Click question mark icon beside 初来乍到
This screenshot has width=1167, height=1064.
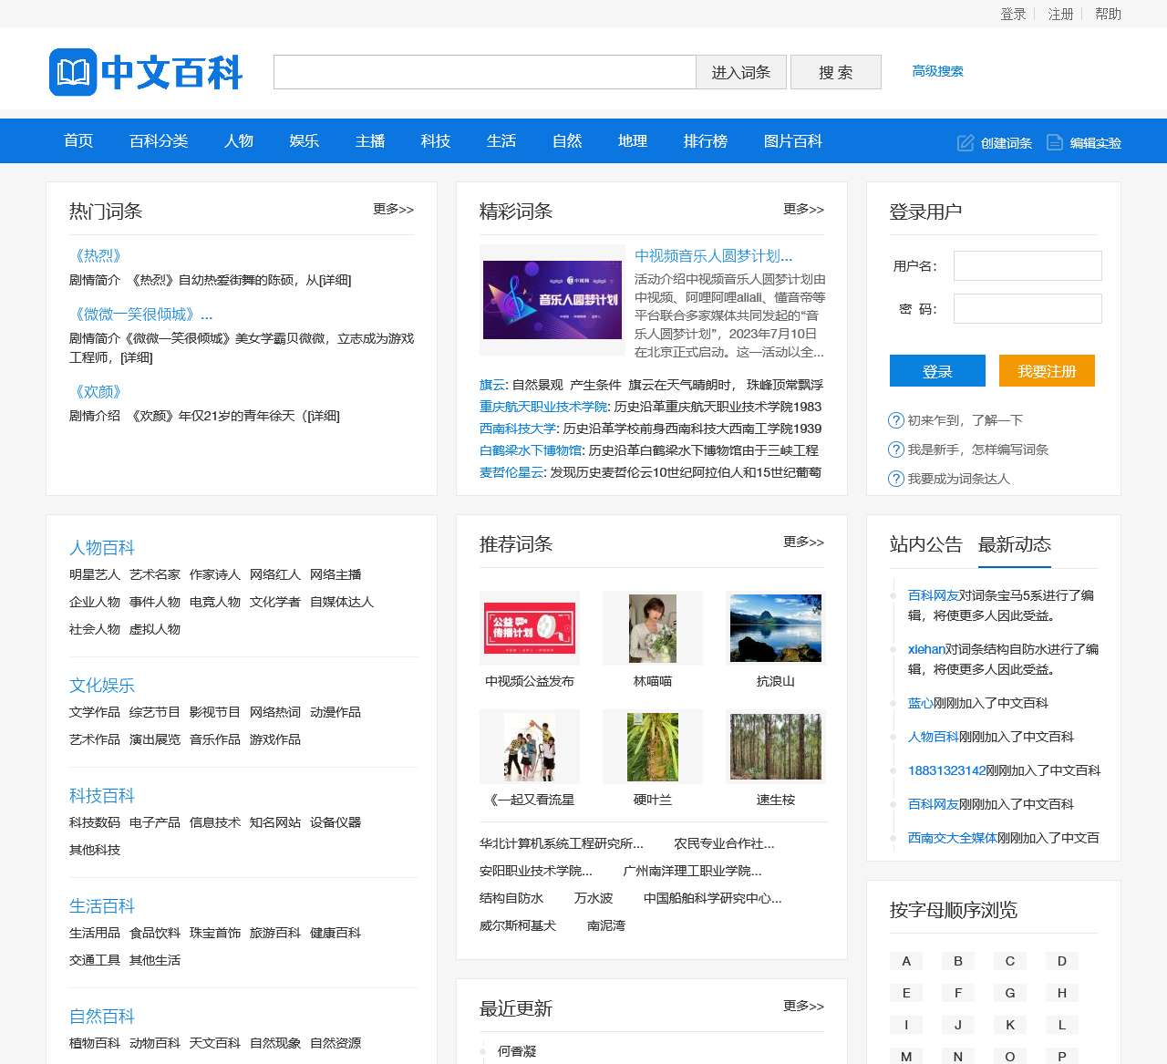896,420
